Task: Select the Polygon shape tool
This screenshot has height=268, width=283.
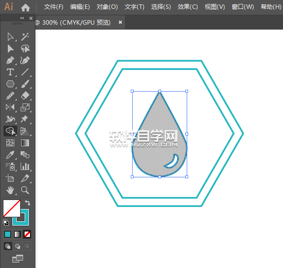Action: point(10,84)
